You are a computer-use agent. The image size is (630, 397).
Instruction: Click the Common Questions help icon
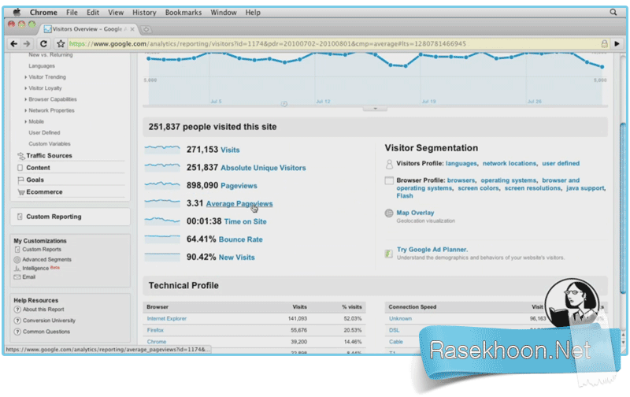point(17,332)
